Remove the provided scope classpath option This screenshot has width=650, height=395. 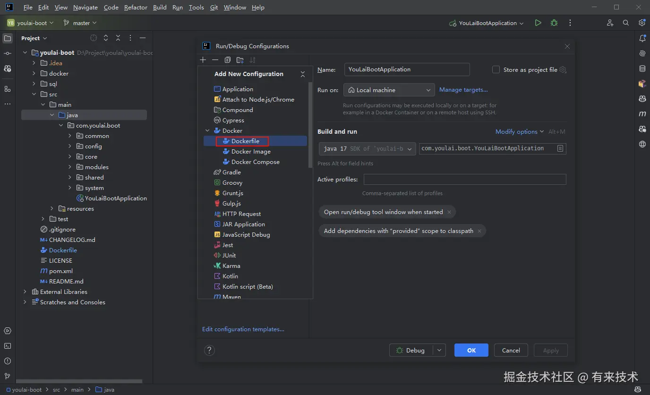point(479,231)
